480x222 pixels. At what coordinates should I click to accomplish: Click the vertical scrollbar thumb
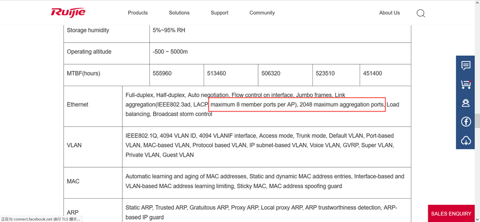click(477, 121)
